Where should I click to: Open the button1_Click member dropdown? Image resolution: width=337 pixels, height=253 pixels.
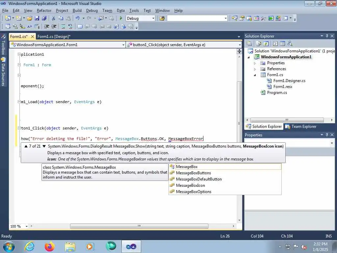[x=240, y=45]
